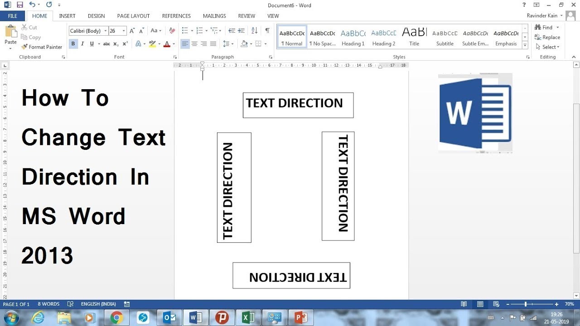This screenshot has height=326, width=580.
Task: Toggle Bold formatting
Action: [x=73, y=44]
